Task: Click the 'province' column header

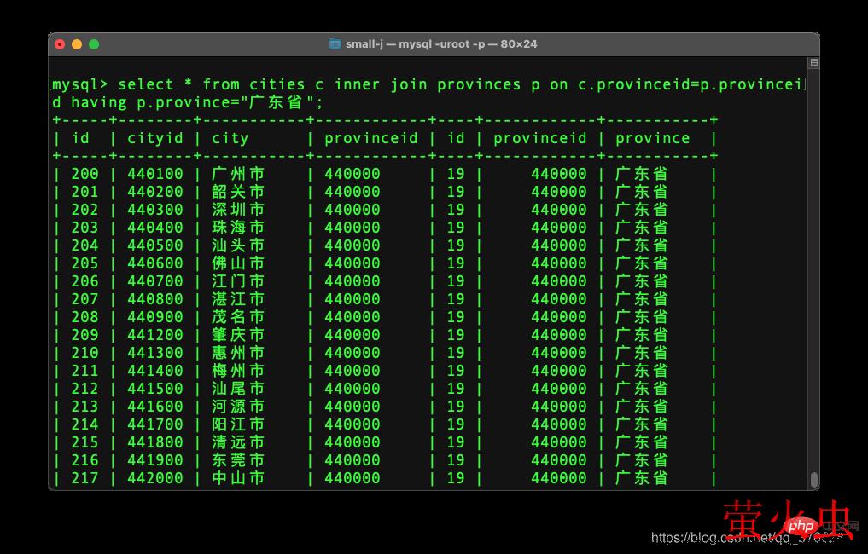Action: point(652,138)
